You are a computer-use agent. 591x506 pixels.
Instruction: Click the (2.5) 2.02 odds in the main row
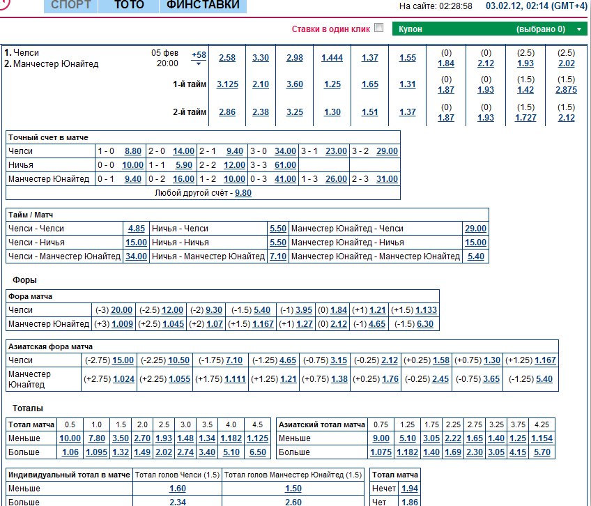pyautogui.click(x=566, y=63)
